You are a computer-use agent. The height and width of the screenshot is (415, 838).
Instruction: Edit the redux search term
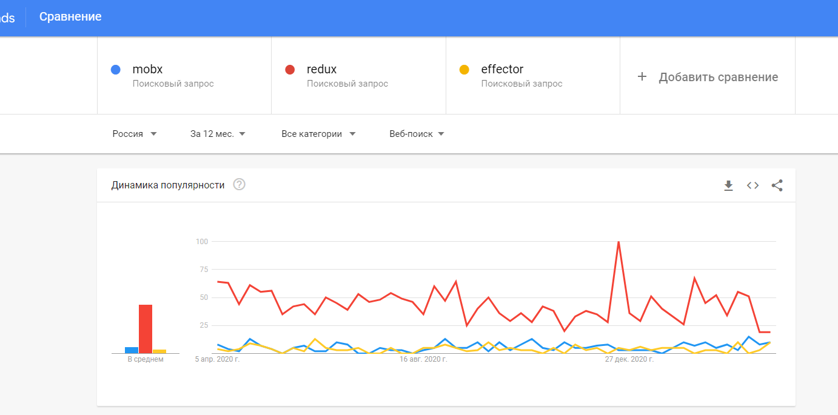(x=321, y=69)
